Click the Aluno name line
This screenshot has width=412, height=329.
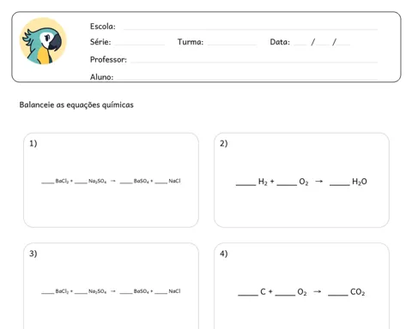pyautogui.click(x=247, y=80)
